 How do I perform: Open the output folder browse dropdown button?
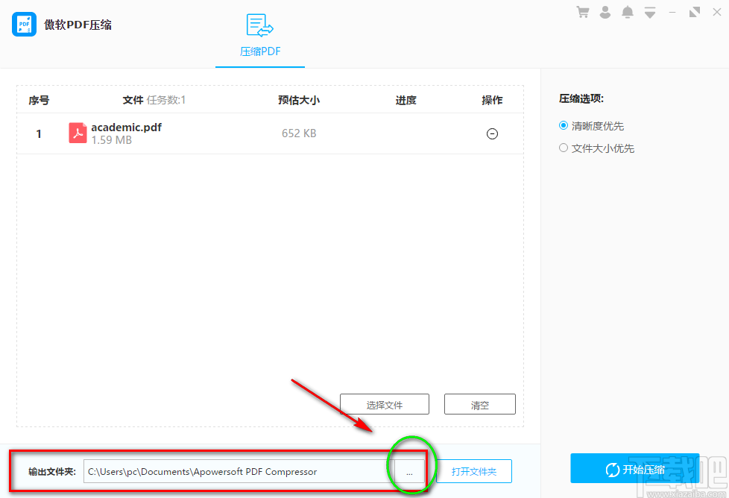coord(409,471)
